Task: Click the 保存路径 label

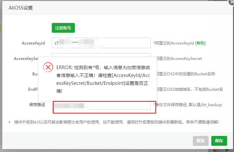Action: [37, 105]
